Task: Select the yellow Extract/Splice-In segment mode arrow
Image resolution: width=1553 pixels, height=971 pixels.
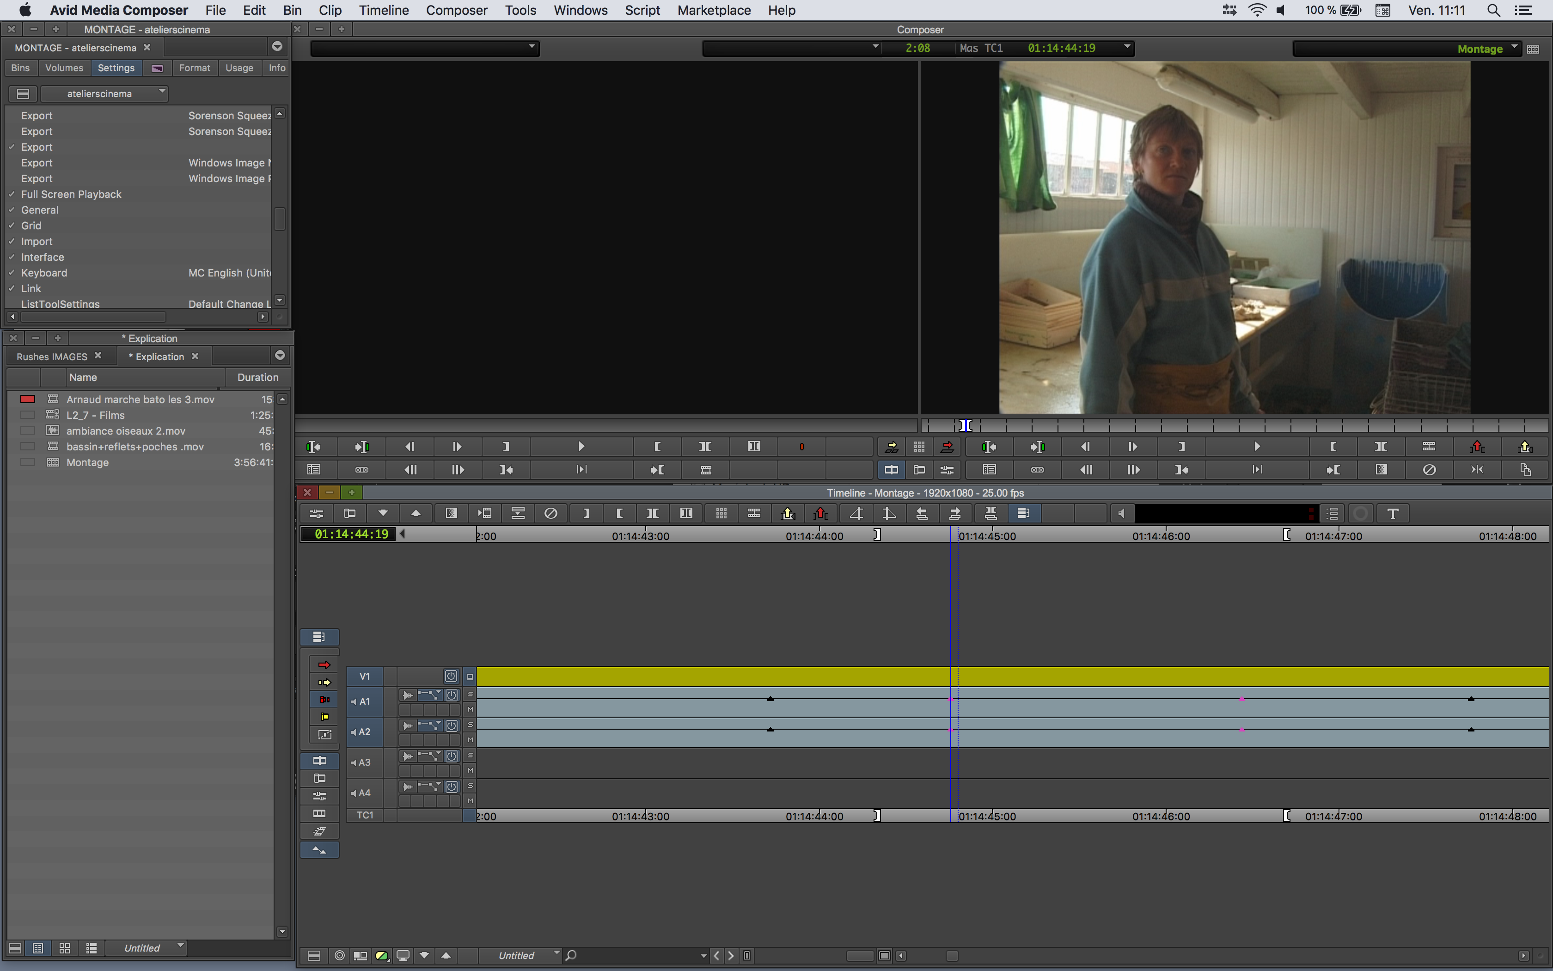Action: [324, 682]
